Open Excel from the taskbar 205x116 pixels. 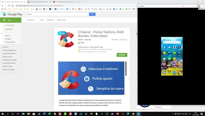click(50, 114)
